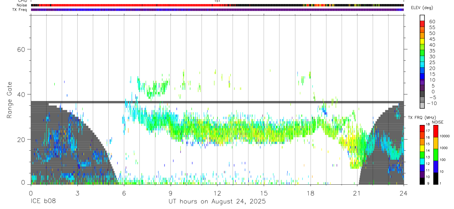The width and height of the screenshot is (454, 209).
Task: Click the gray horizontal band near range gate 36
Action: (x=217, y=102)
